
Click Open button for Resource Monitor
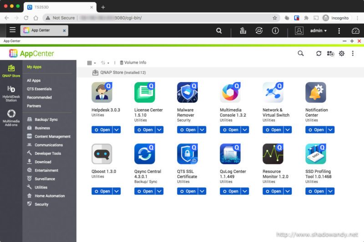[273, 191]
